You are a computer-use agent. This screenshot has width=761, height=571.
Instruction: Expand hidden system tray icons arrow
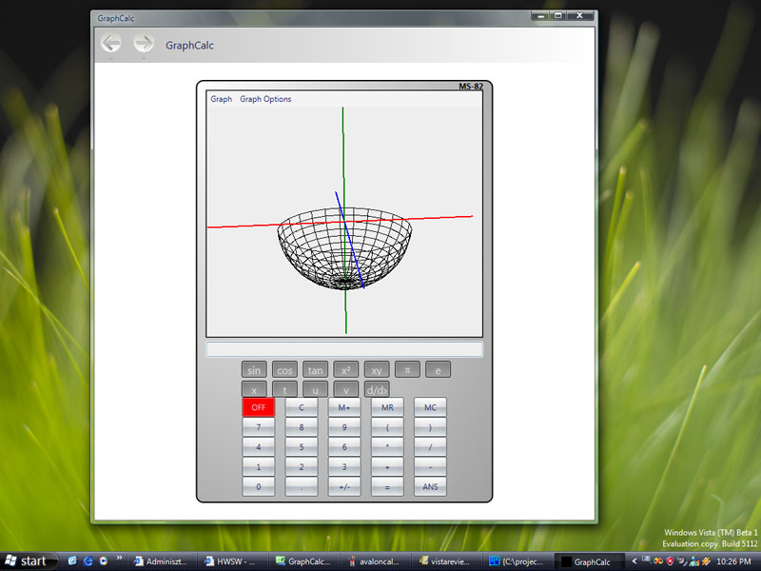point(634,561)
